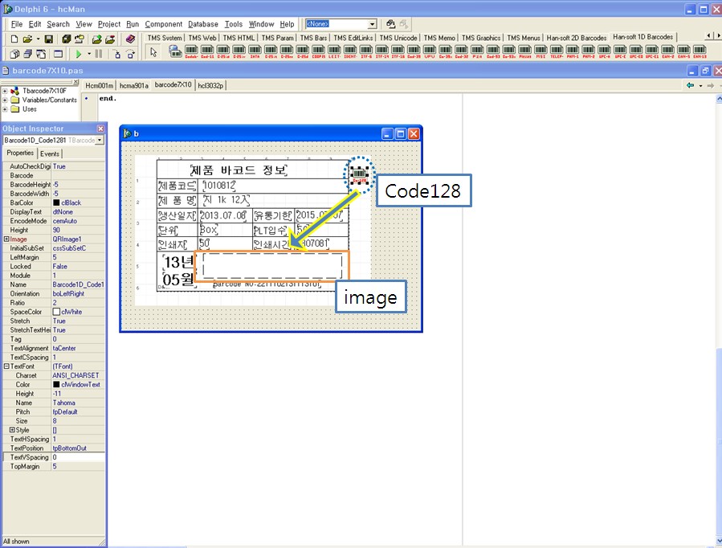Image resolution: width=722 pixels, height=548 pixels.
Task: Expand the Style property in TextFont
Action: coord(12,430)
